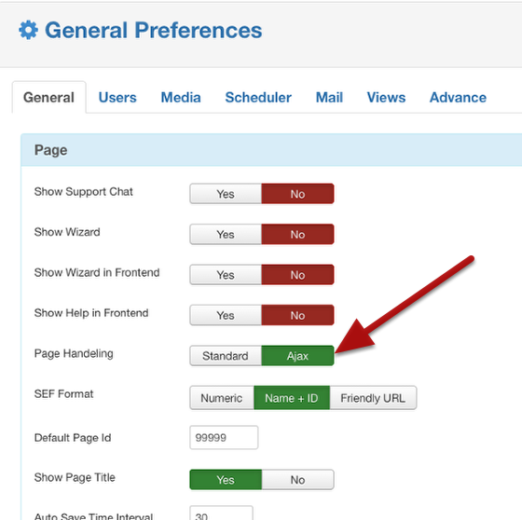This screenshot has height=520, width=522.
Task: Open the Views tab
Action: click(386, 98)
